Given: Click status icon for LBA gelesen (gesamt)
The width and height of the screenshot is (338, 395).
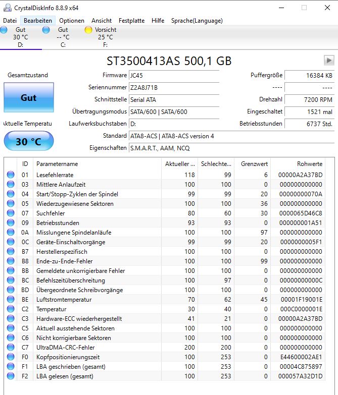Looking at the screenshot, I should click(11, 376).
